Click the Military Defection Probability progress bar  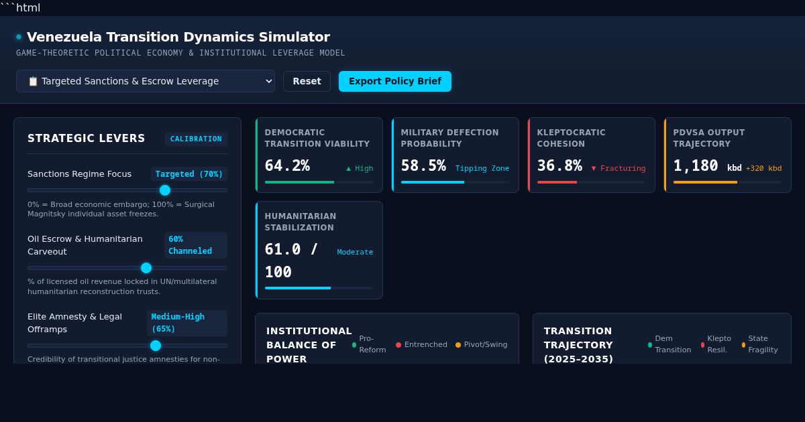pos(455,182)
